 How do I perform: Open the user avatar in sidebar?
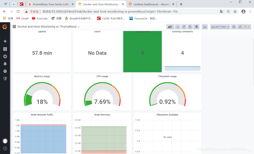pos(5,141)
